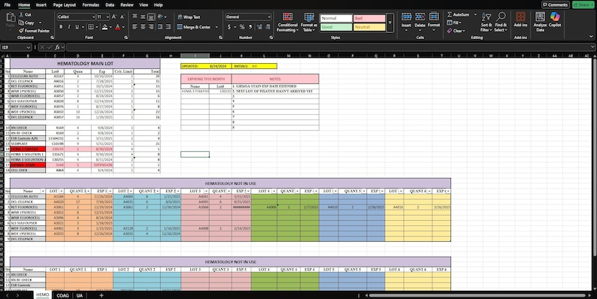597x299 pixels.
Task: Switch to the UA sheet tab
Action: tap(79, 295)
